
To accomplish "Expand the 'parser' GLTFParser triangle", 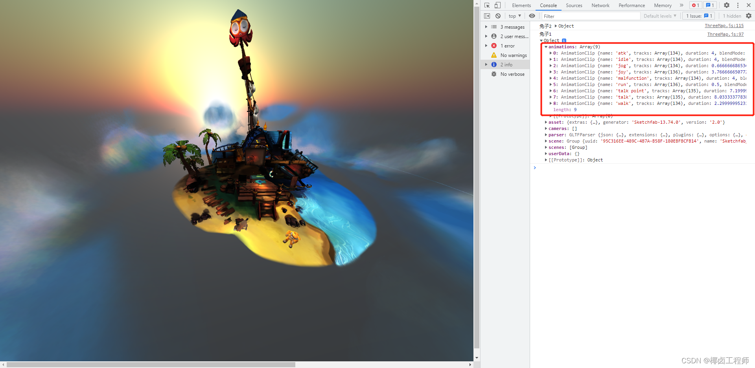I will (546, 135).
